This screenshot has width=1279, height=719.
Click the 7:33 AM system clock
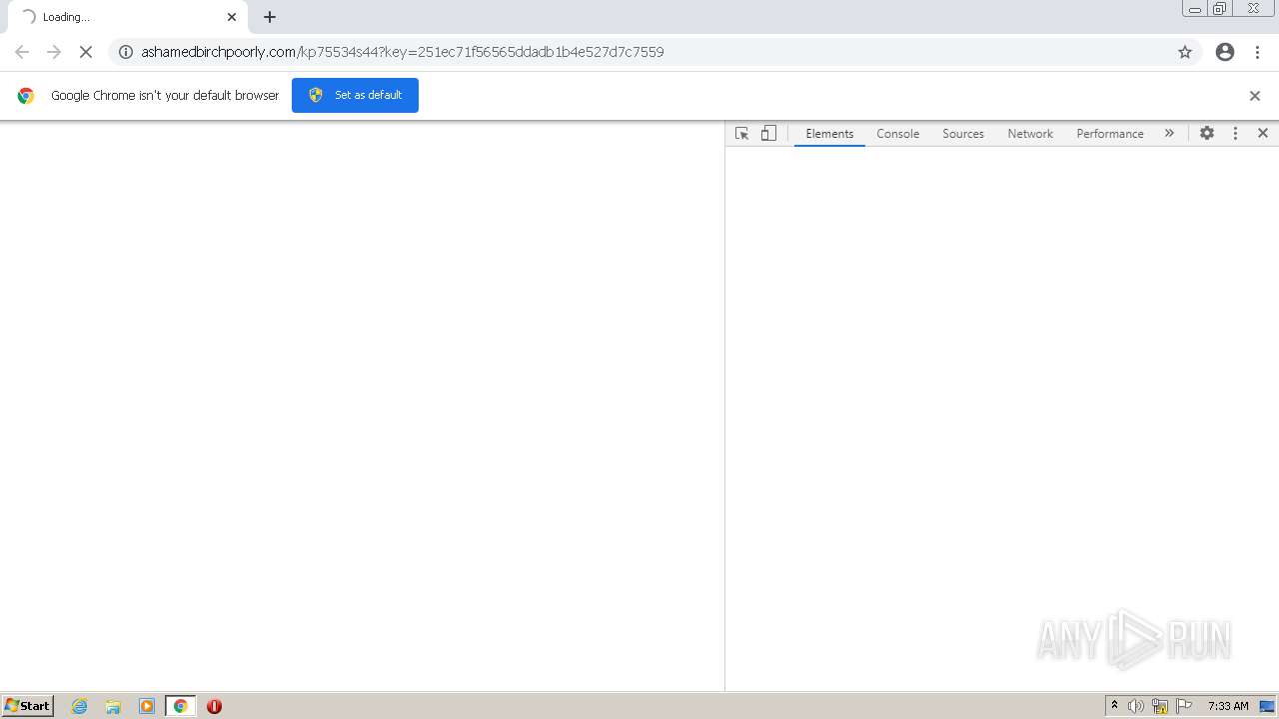pyautogui.click(x=1228, y=706)
